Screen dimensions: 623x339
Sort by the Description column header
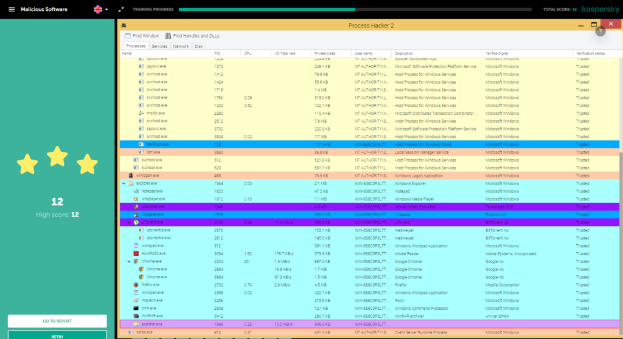coord(437,53)
